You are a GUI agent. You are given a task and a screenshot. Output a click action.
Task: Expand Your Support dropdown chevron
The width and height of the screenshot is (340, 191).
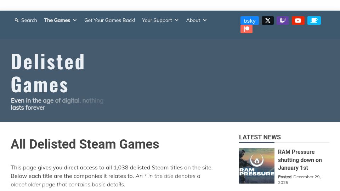click(x=177, y=20)
